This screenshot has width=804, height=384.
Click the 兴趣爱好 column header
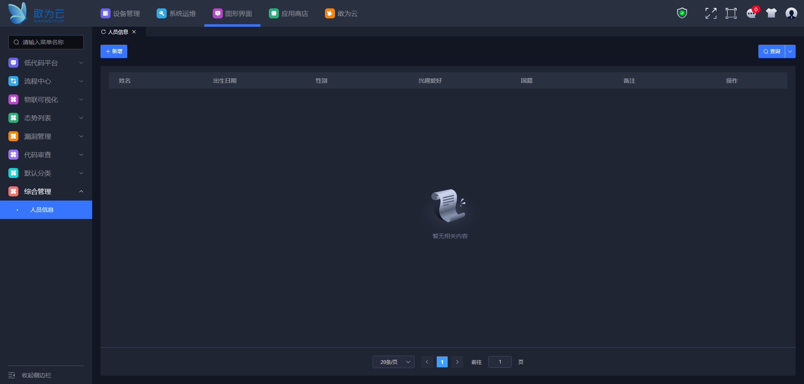[430, 81]
